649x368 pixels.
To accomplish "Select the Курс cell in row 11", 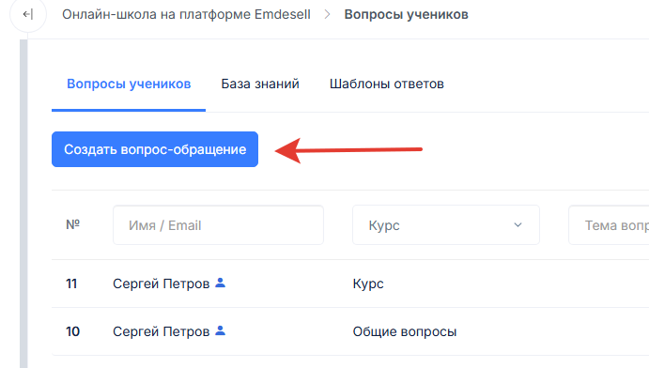I will tap(368, 284).
